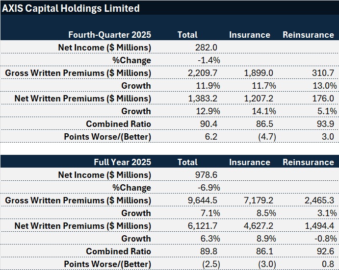This screenshot has height=270, width=339.
Task: Select the Fourth-Quarter 2025 header cell
Action: (109, 35)
